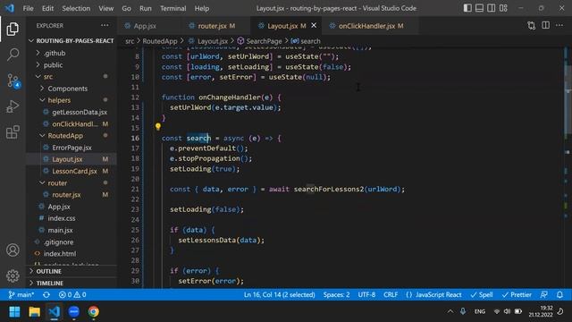Open notifications bell in status bar
The image size is (572, 322).
pos(559,294)
